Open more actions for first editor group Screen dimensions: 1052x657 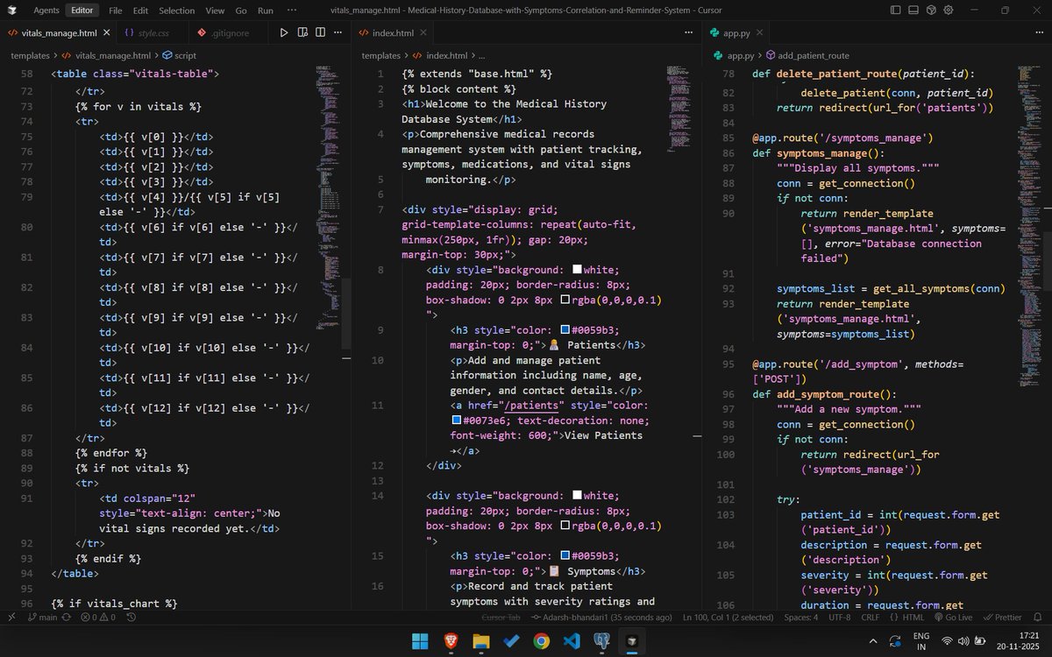pyautogui.click(x=338, y=32)
